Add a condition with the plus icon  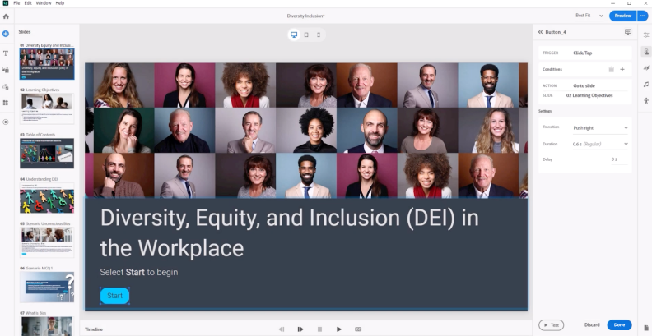click(x=622, y=70)
